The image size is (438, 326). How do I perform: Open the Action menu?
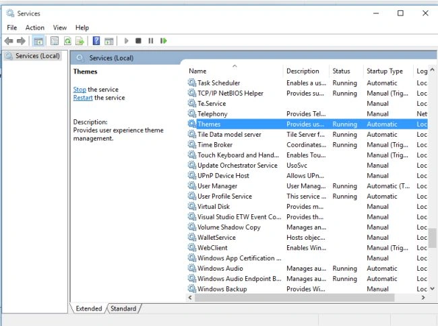(35, 28)
